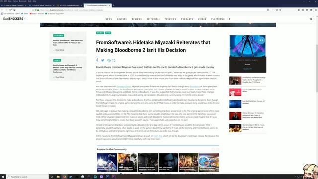Screen dimensions: 318x179
Task: Read More on the Bloodborne review card
Action: point(59,50)
